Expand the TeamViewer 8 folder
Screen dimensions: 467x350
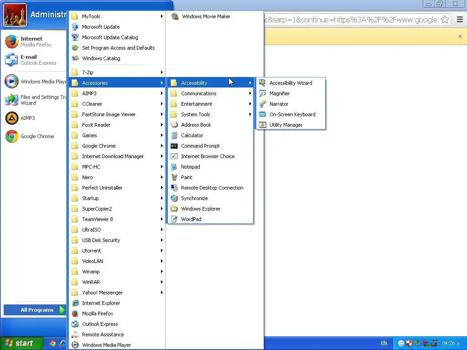[117, 219]
